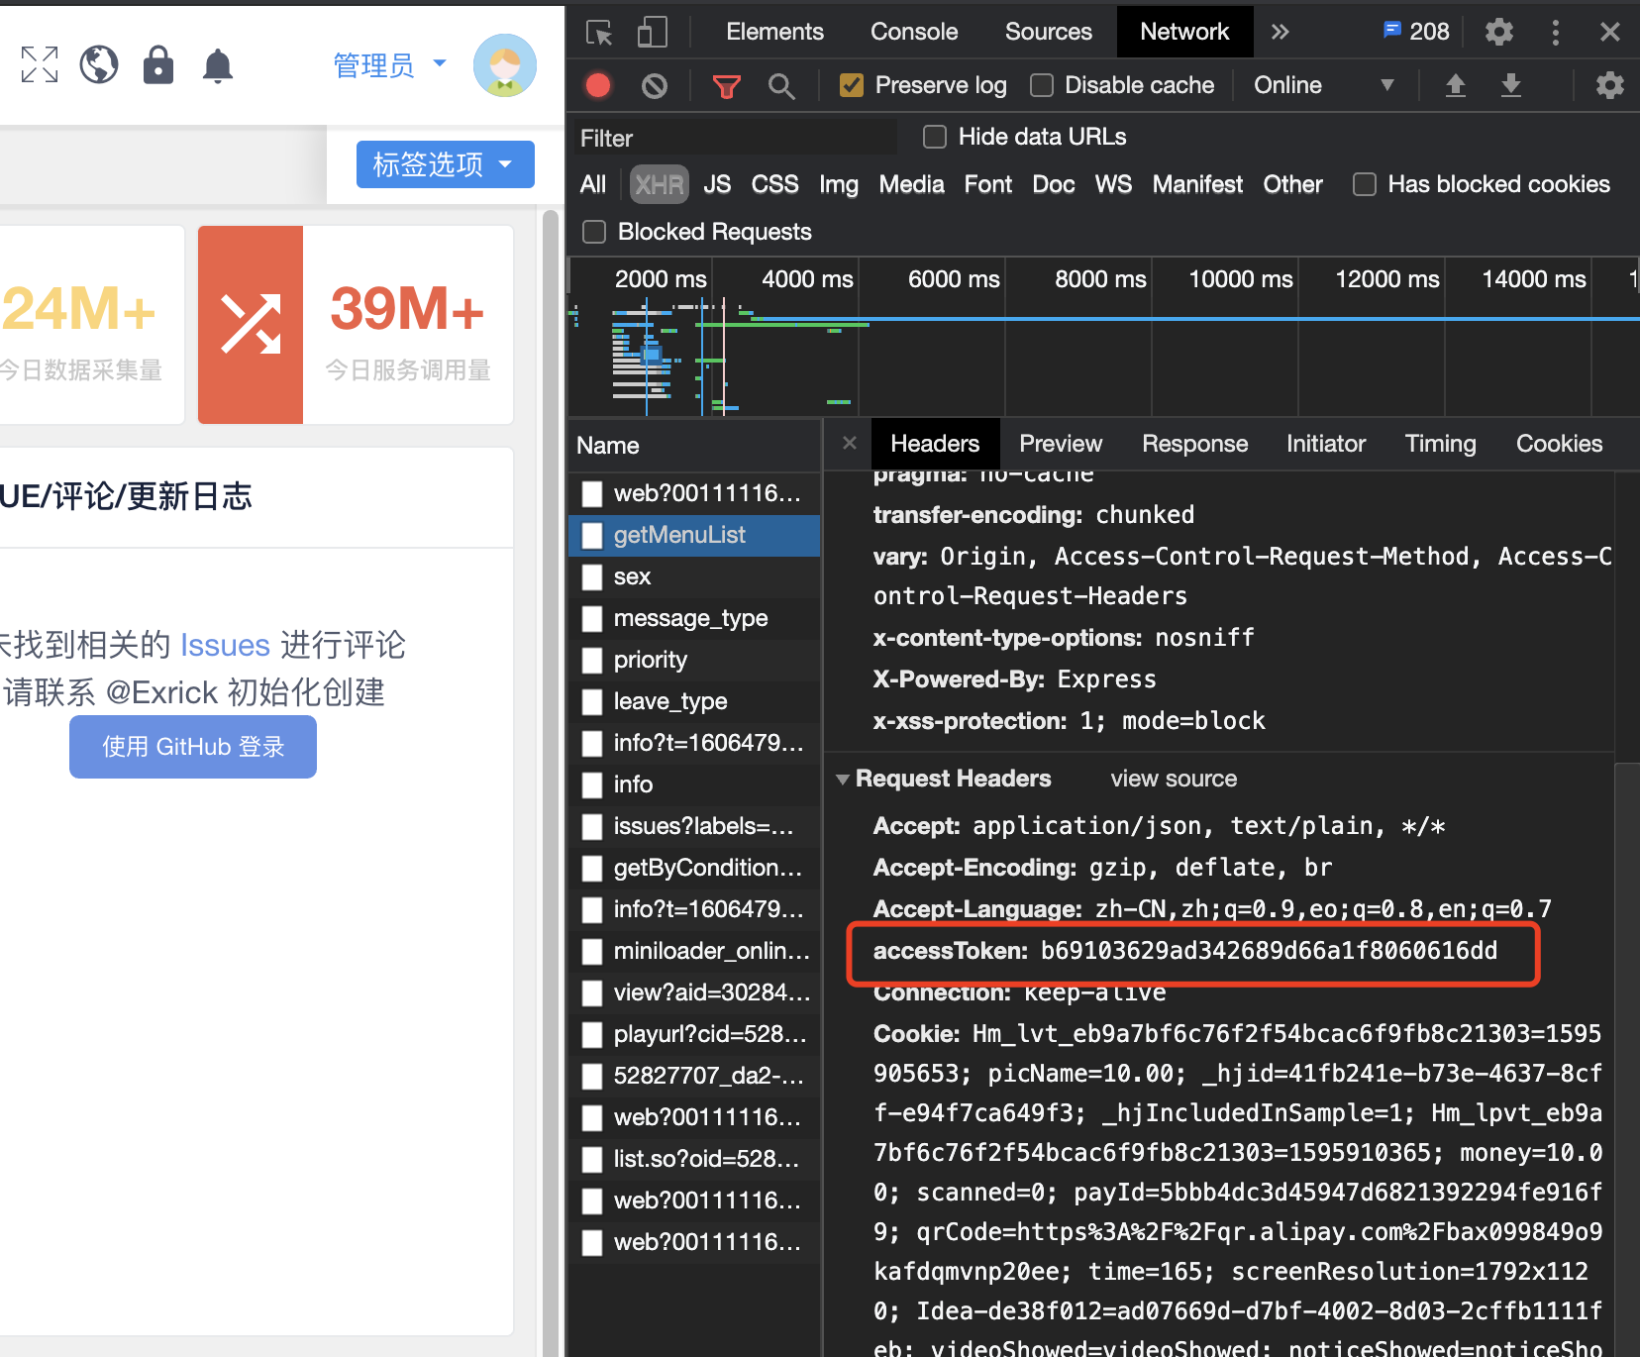Click the user avatar image
The height and width of the screenshot is (1357, 1640).
[x=505, y=65]
